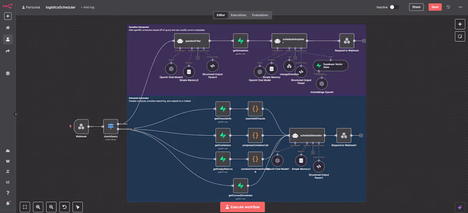
Task: Select the Structured Output Parser2 node
Action: click(x=212, y=66)
